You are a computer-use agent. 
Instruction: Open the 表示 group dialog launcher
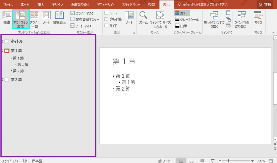(x=134, y=32)
